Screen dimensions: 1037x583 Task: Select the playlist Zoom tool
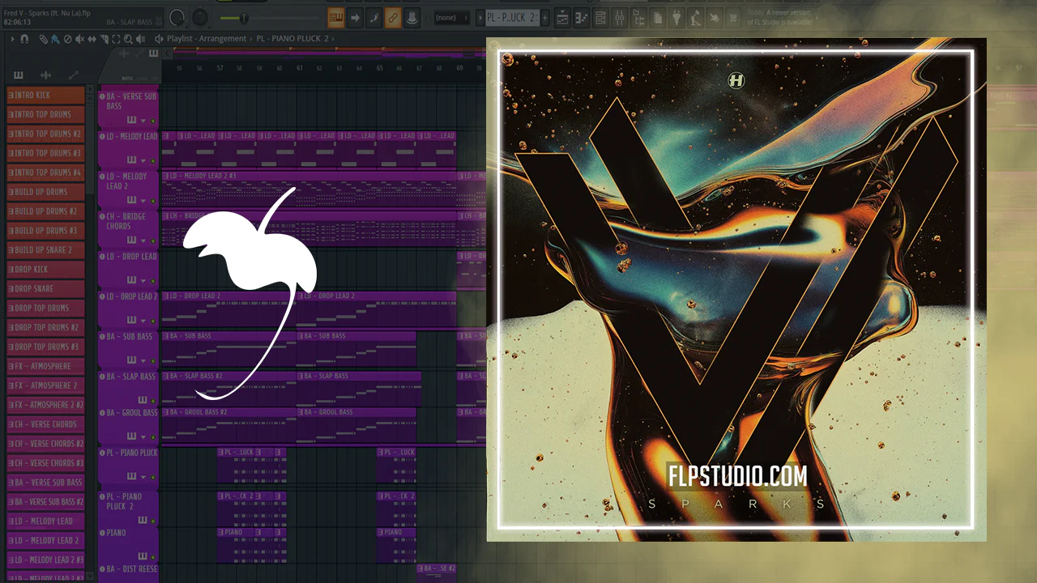pyautogui.click(x=128, y=39)
